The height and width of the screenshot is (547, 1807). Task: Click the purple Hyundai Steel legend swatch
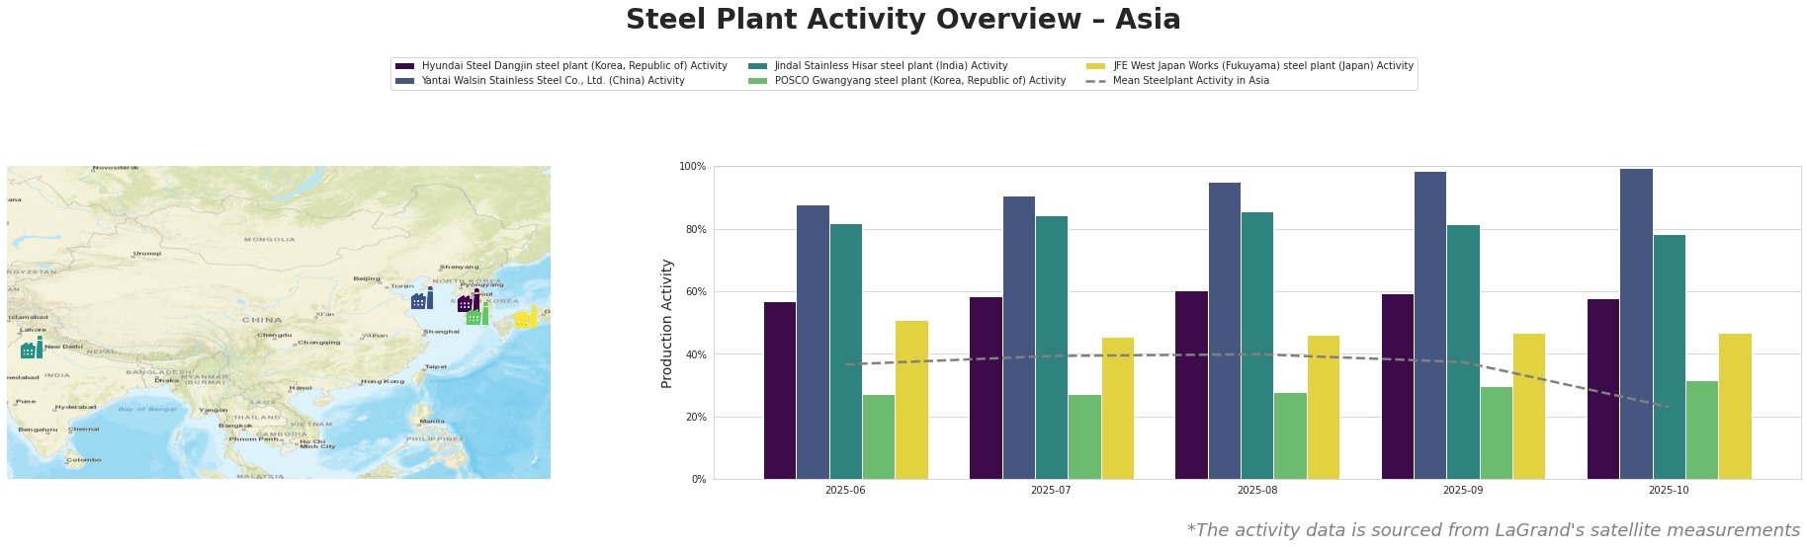(x=405, y=66)
